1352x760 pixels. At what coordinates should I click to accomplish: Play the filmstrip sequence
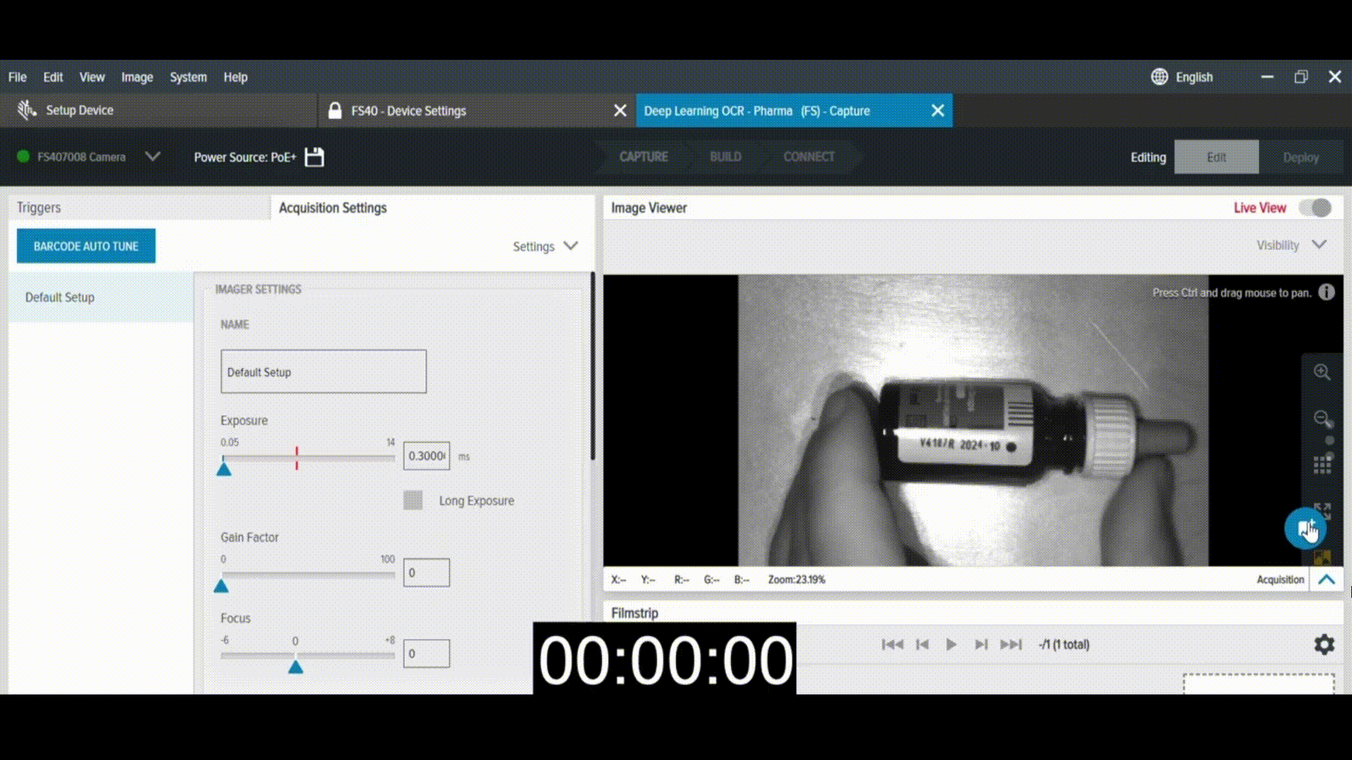point(951,644)
